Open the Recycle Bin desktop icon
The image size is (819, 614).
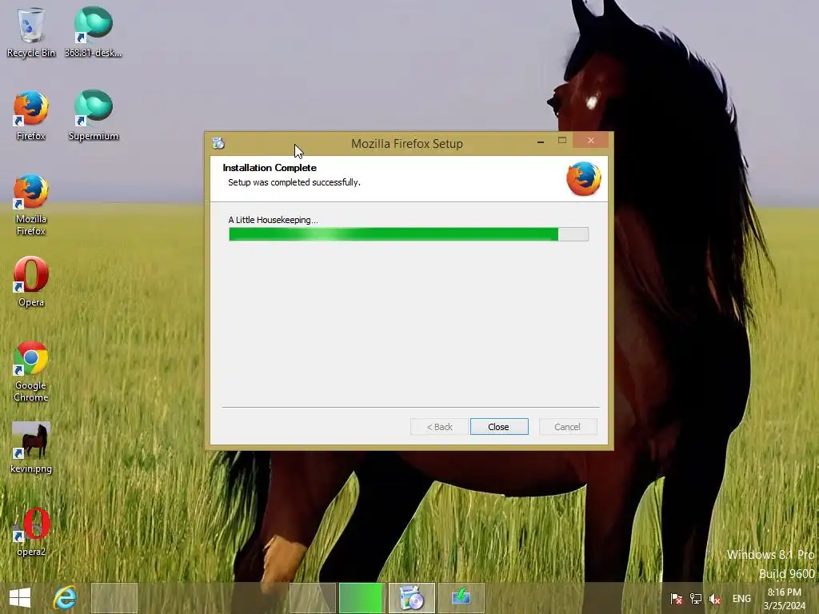(31, 32)
